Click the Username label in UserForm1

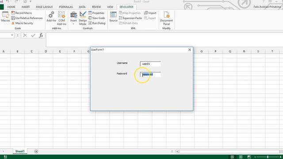point(122,63)
